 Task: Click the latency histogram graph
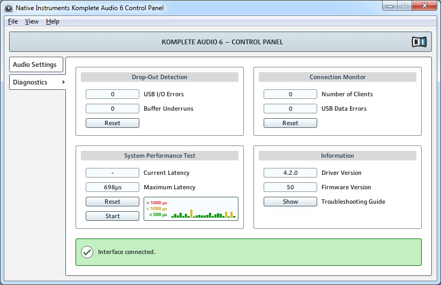(191, 209)
